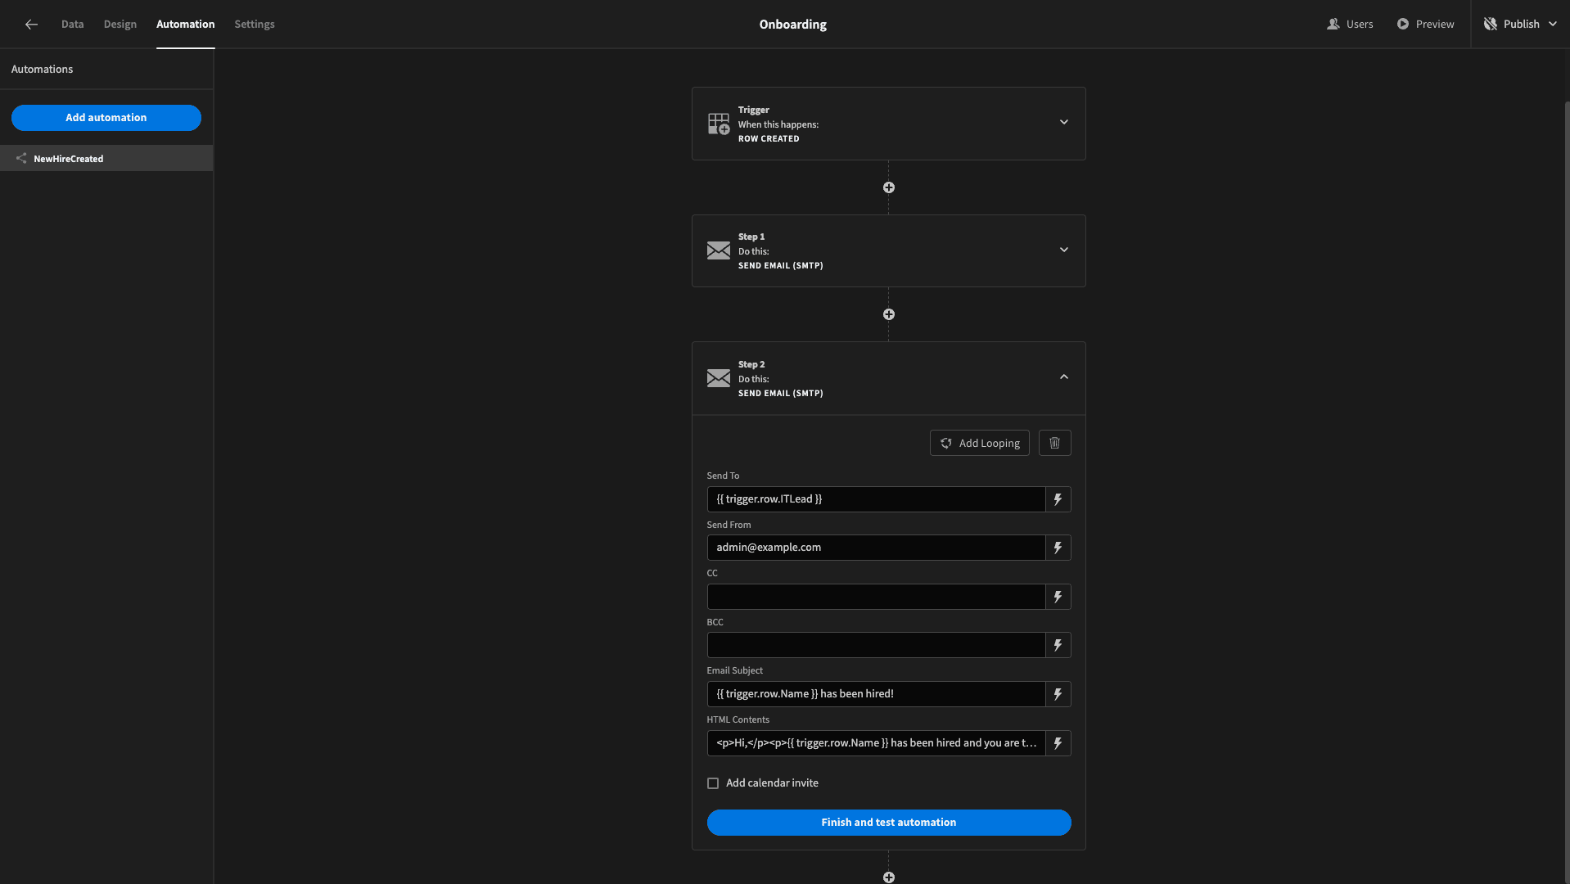Click the Step 1 email envelope icon
1570x884 pixels.
[x=719, y=250]
